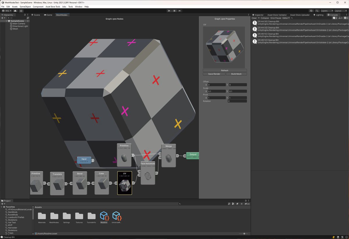Open the GameObject menu
The height and width of the screenshot is (239, 349).
(25, 6)
